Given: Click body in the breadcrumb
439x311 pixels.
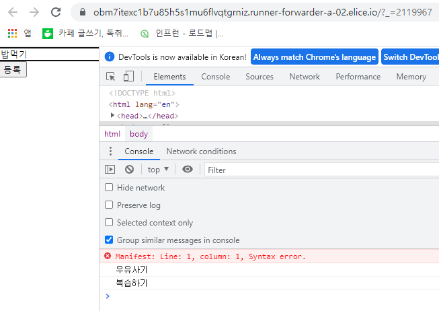Looking at the screenshot, I should [x=138, y=134].
